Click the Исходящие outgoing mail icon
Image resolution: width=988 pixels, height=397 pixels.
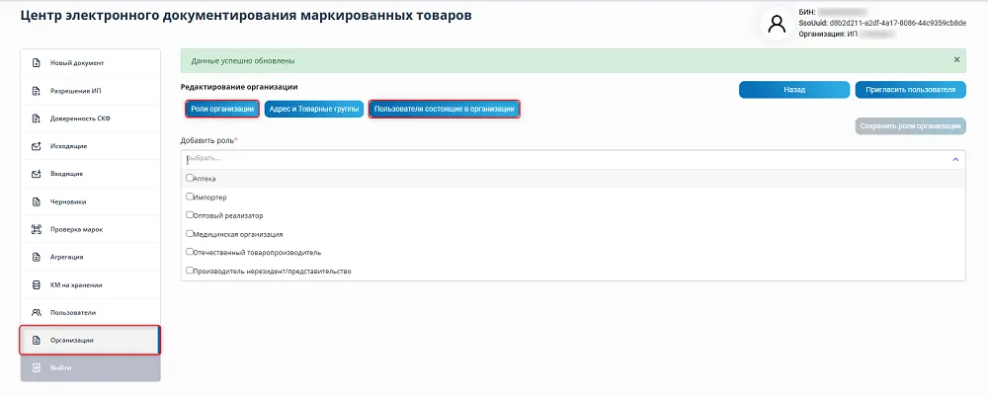tap(36, 146)
